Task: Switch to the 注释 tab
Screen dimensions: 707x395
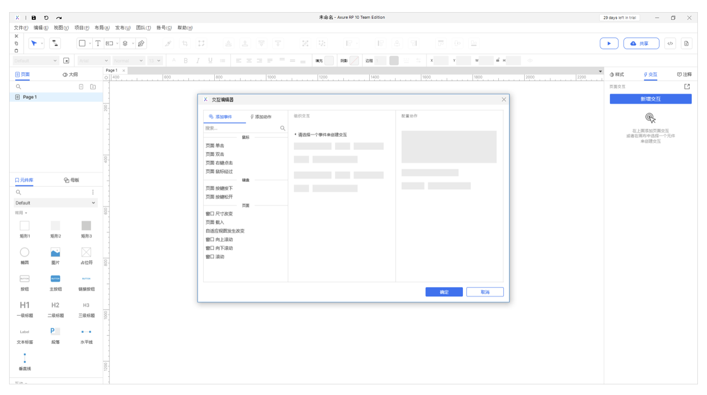Action: (x=684, y=74)
